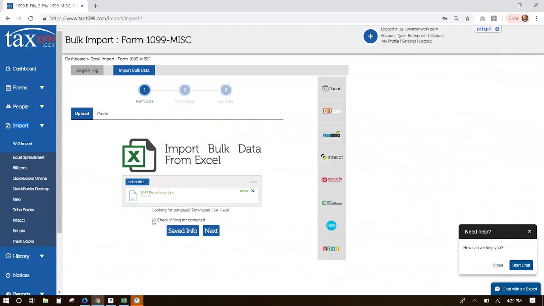Open the account Settings link
The width and height of the screenshot is (544, 306).
pyautogui.click(x=409, y=41)
